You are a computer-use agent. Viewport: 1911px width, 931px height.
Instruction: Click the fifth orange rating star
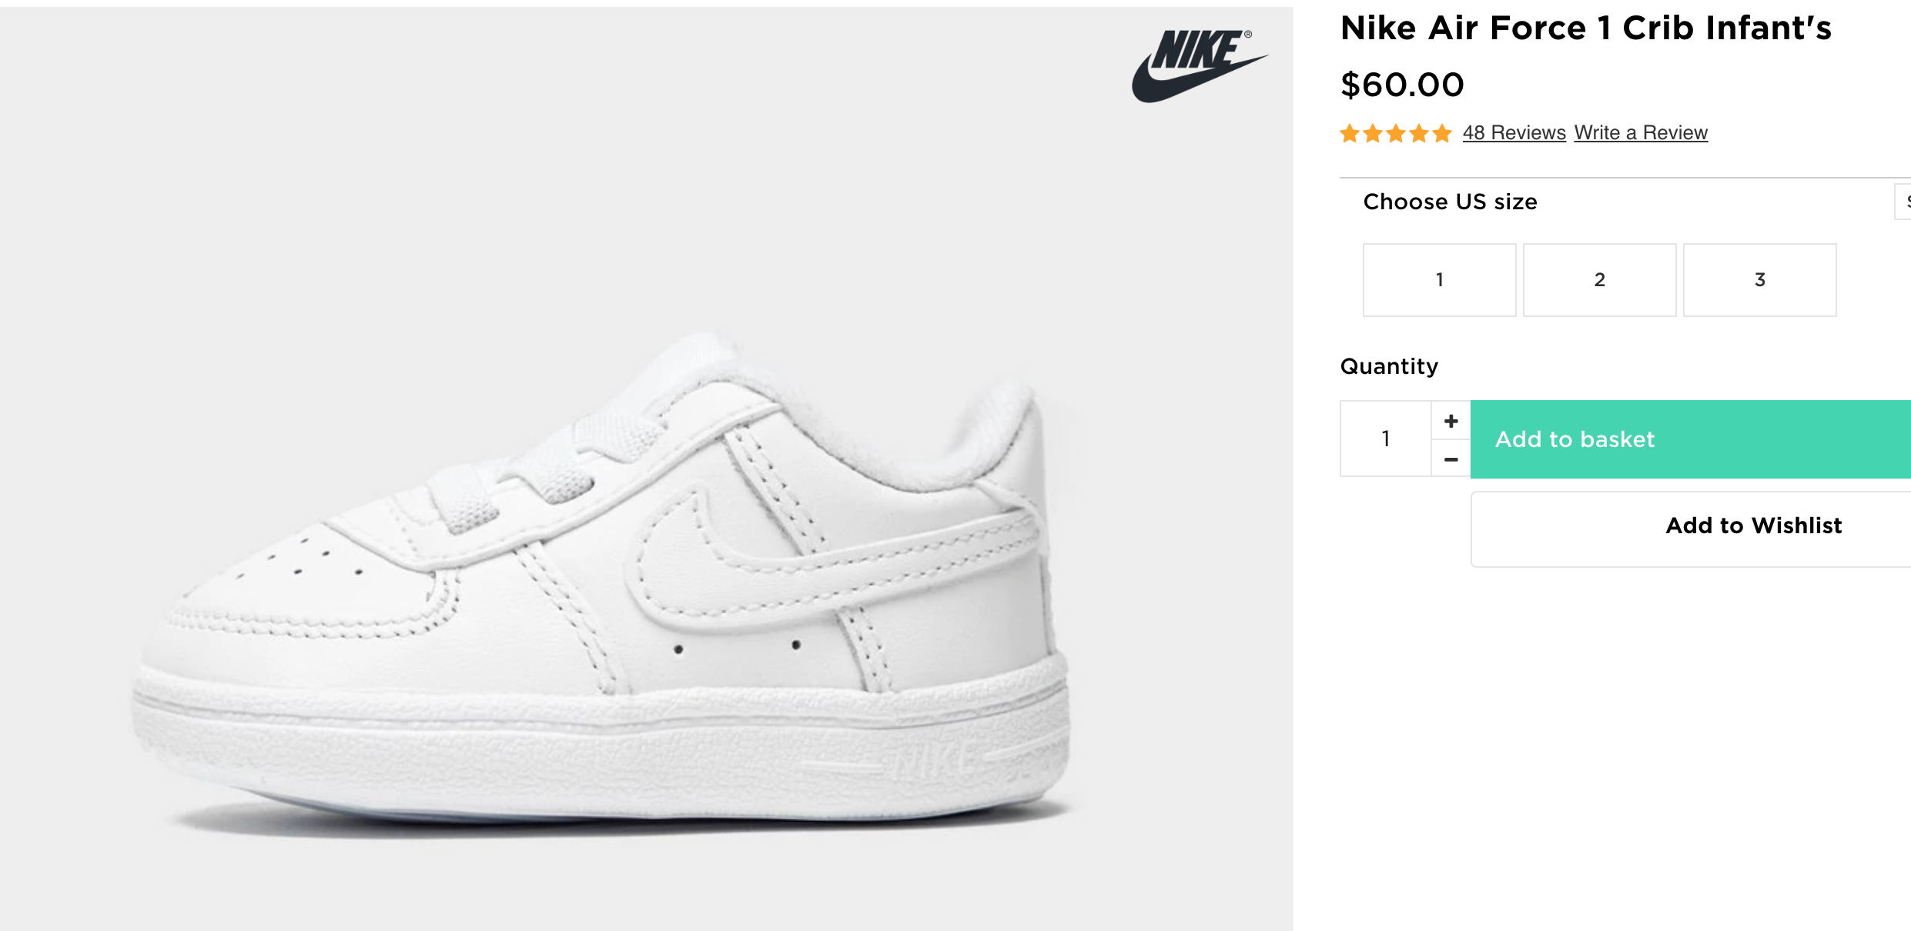(x=1442, y=134)
